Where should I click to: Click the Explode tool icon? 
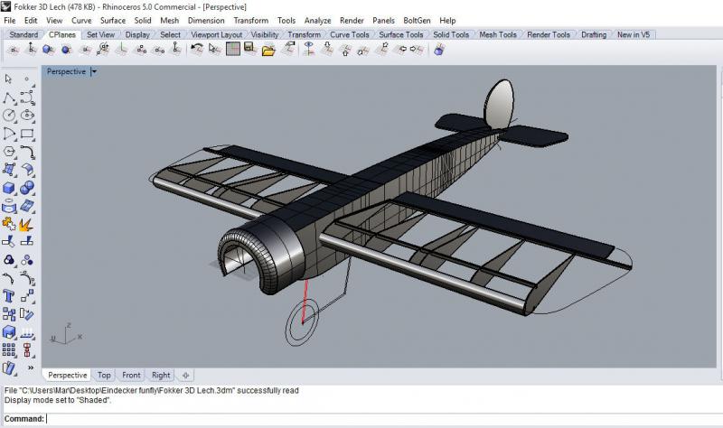[x=27, y=224]
